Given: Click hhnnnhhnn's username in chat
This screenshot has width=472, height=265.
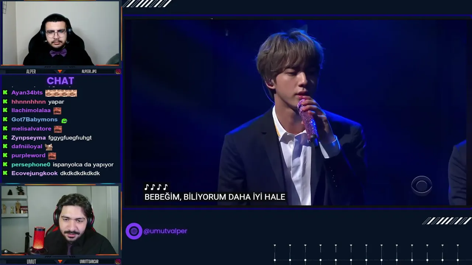Looking at the screenshot, I should pos(28,102).
